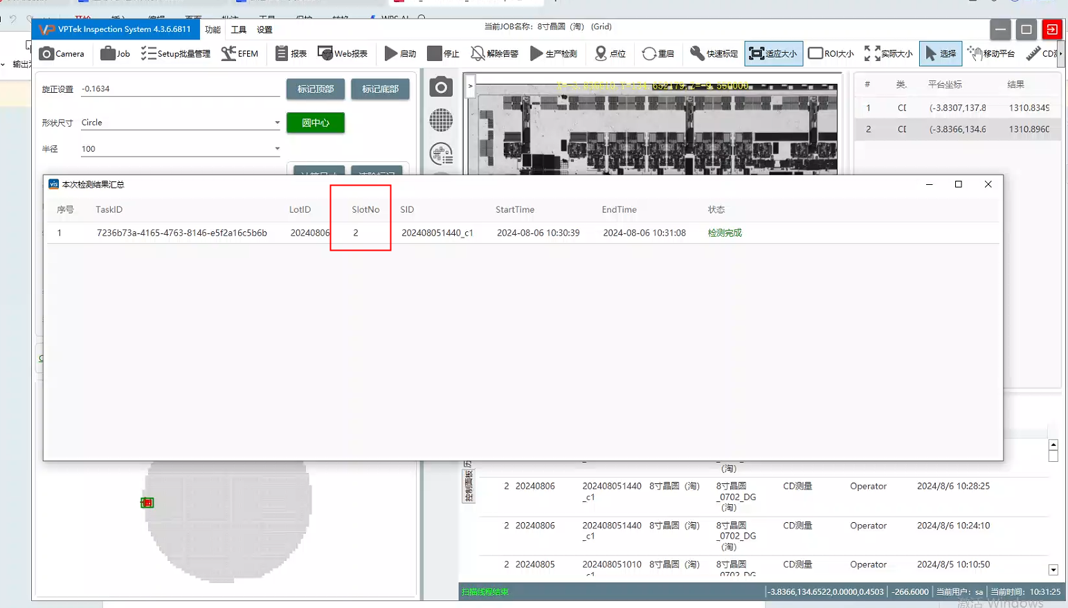Click the 重启 restart button

tap(658, 53)
